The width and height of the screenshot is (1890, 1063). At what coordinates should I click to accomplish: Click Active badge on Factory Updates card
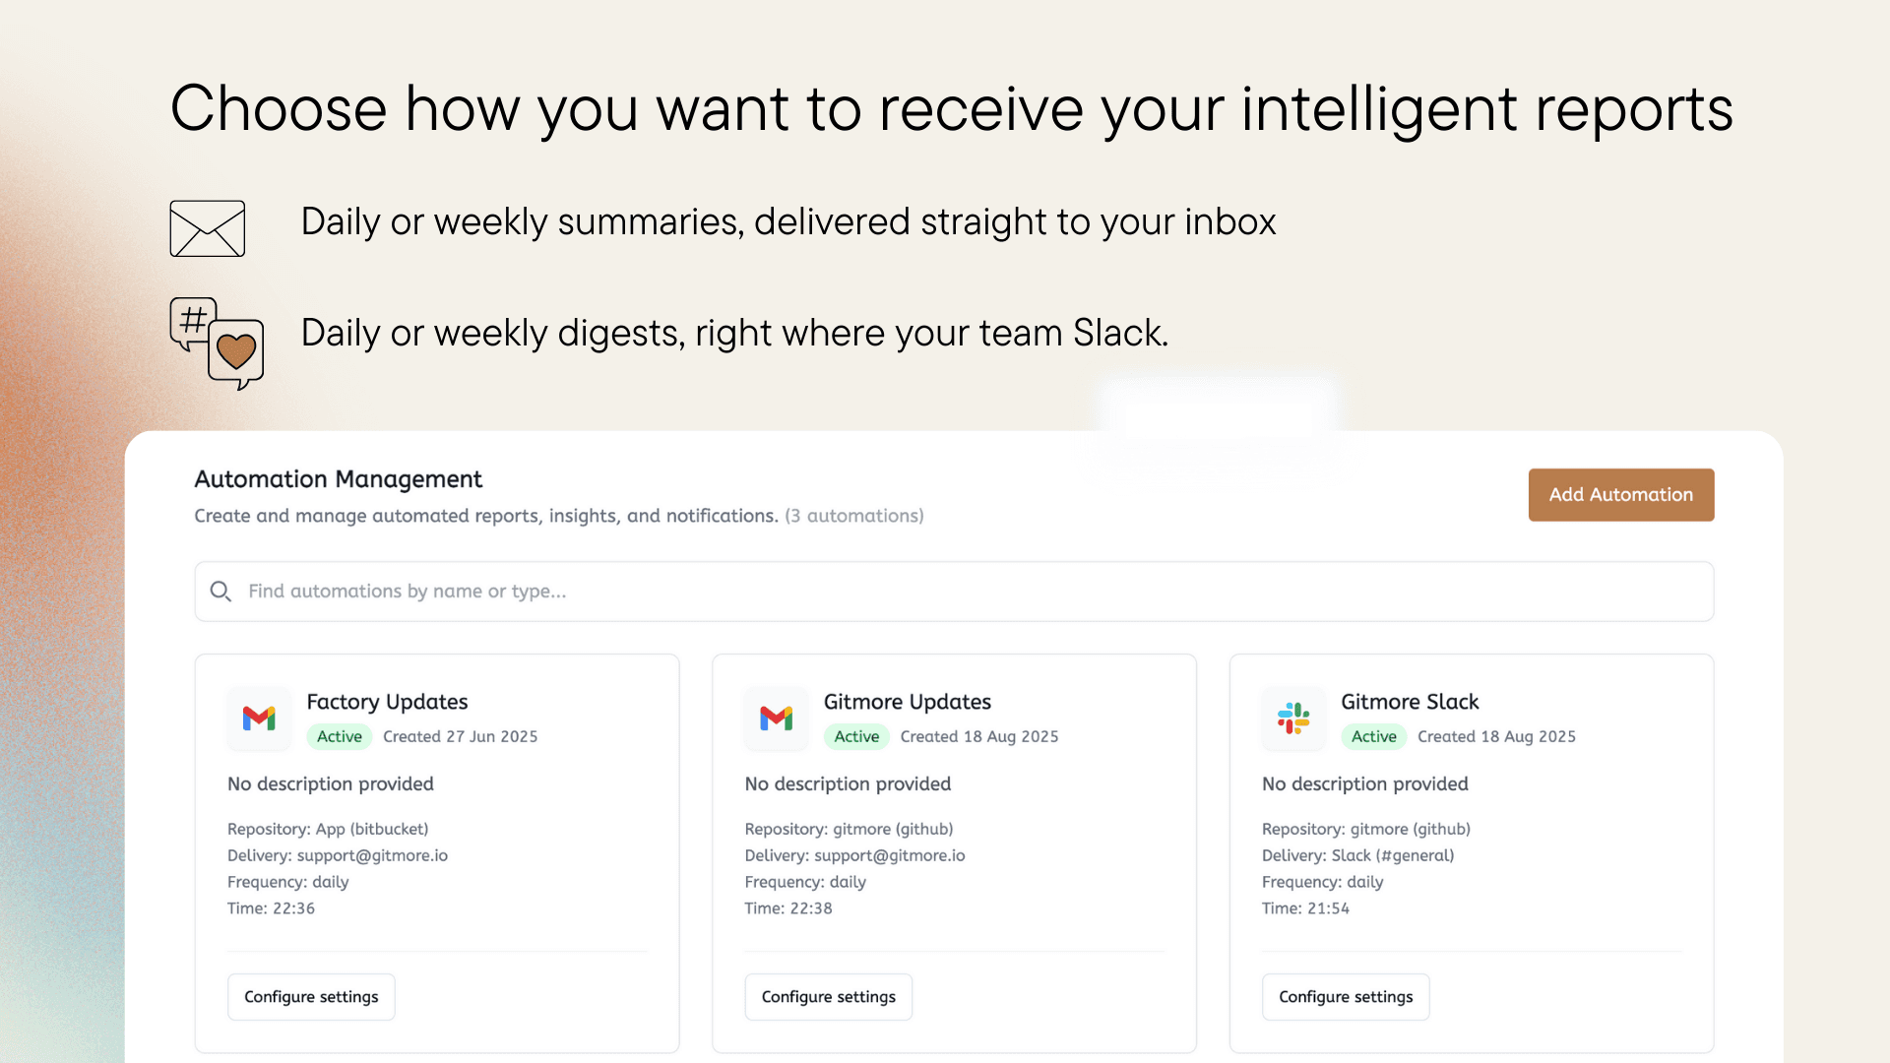(x=340, y=737)
